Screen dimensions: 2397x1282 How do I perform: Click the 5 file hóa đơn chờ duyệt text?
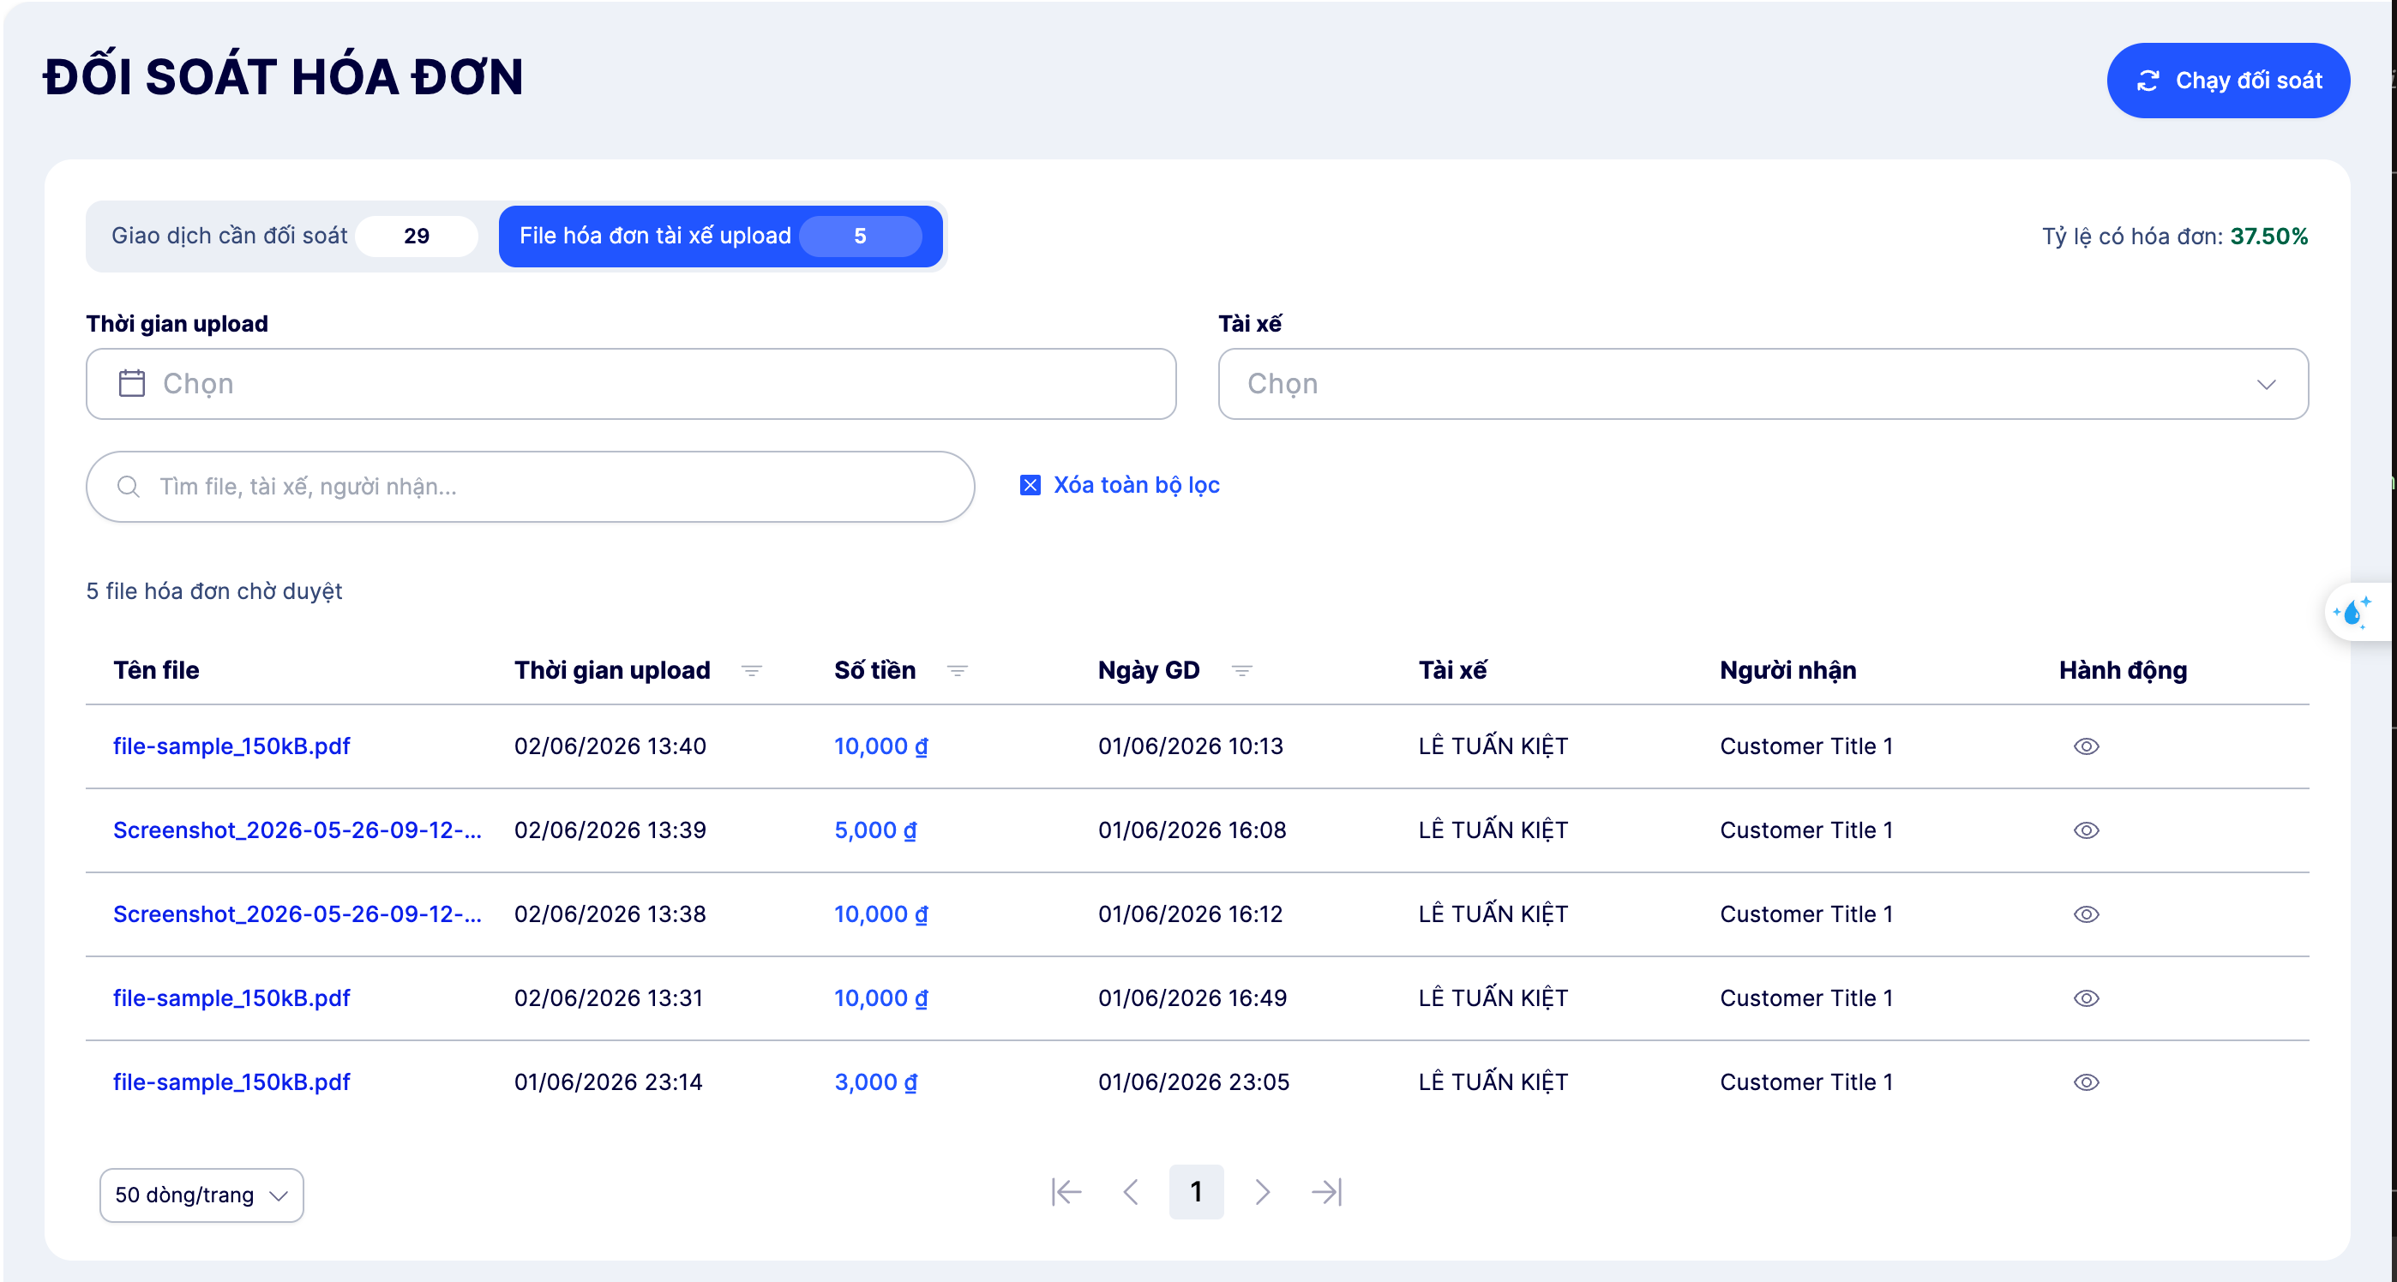[x=214, y=591]
